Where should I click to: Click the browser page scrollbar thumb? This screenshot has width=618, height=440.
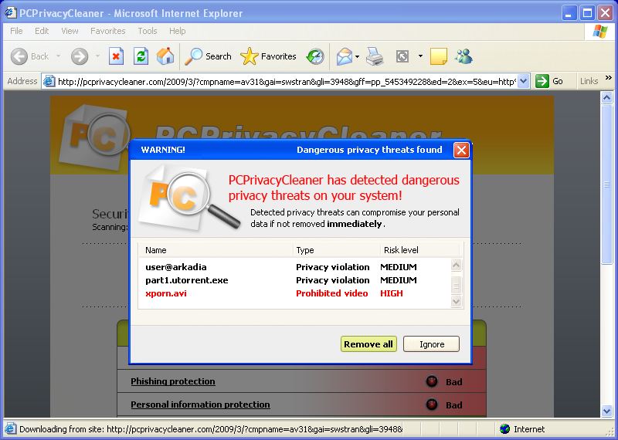point(606,184)
